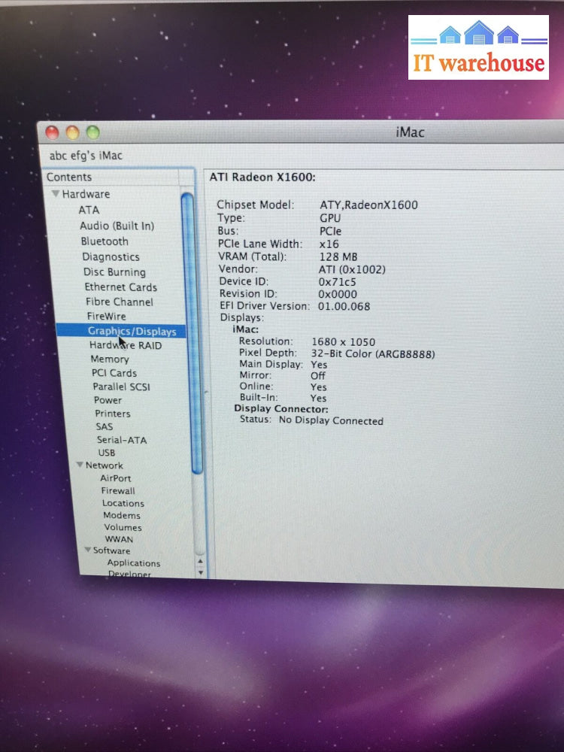Click the scroll down arrow in sidebar
The image size is (564, 752).
pos(200,572)
